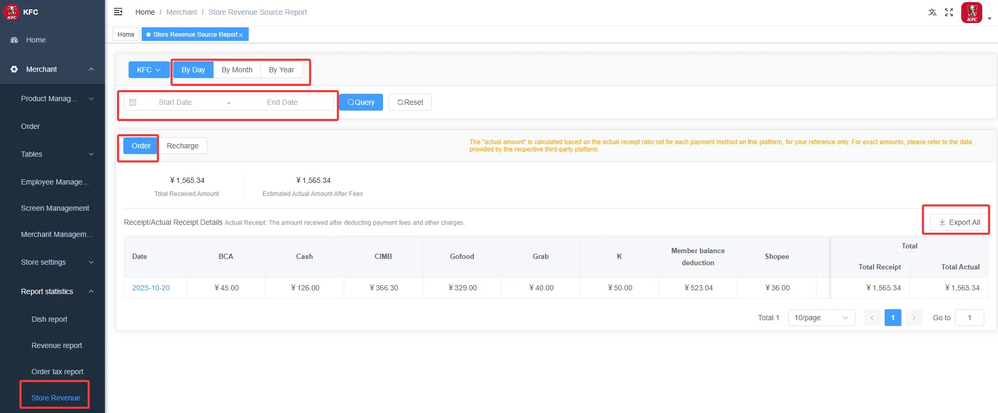The image size is (998, 413).
Task: Open language translation icon
Action: pyautogui.click(x=932, y=12)
